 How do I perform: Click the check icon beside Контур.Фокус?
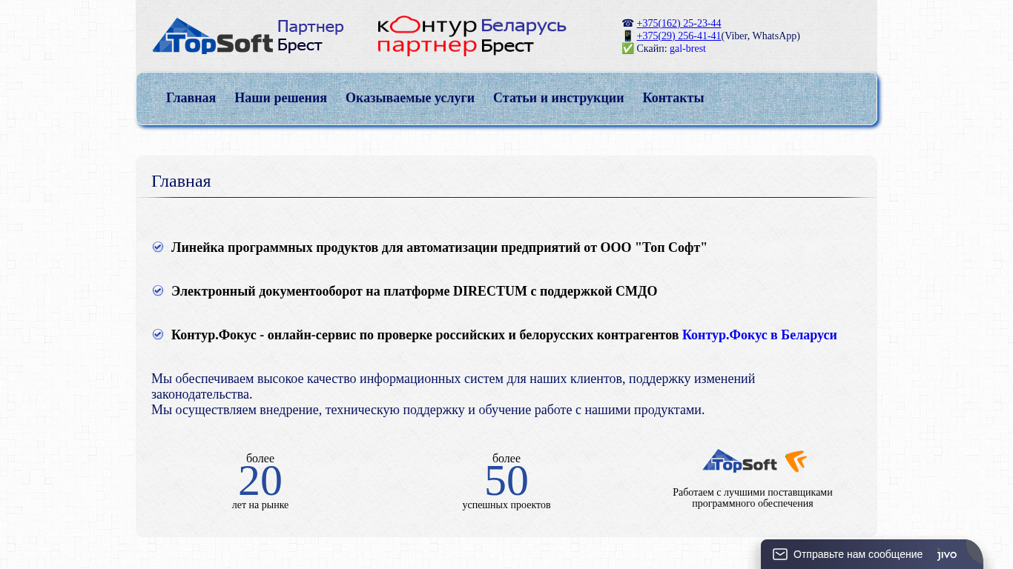pos(158,334)
